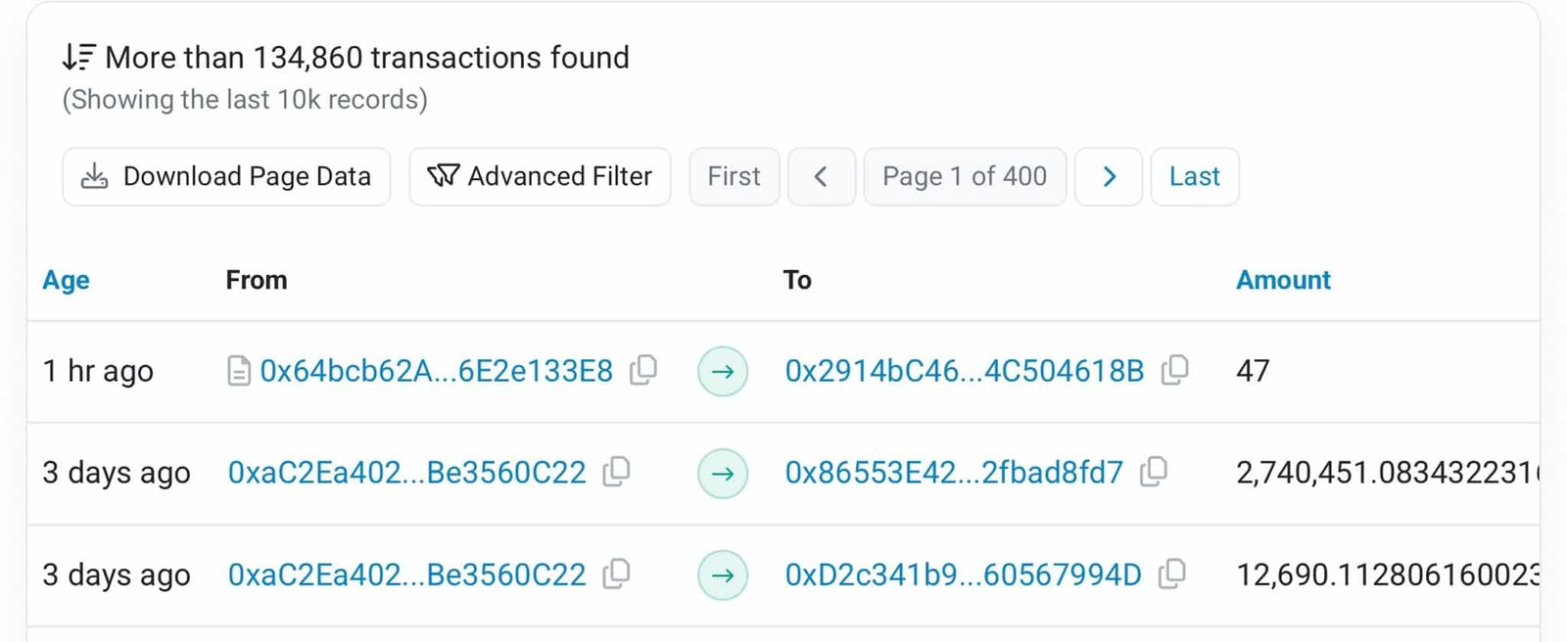Copy the 0x2914bC46...4C504618B recipient address
Image resolution: width=1567 pixels, height=642 pixels.
coord(1174,371)
